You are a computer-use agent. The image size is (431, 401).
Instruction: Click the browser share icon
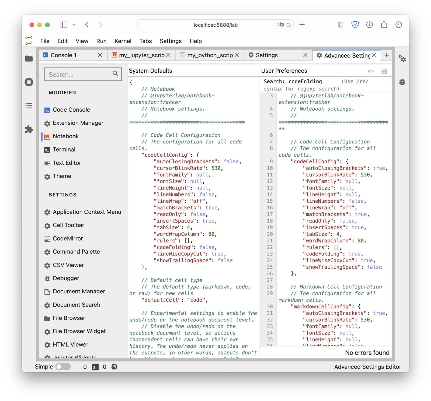(x=384, y=24)
